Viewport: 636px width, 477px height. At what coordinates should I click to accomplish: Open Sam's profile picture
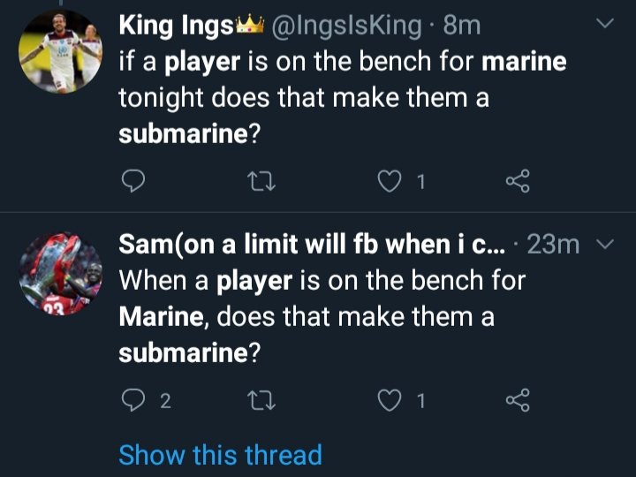(x=61, y=274)
